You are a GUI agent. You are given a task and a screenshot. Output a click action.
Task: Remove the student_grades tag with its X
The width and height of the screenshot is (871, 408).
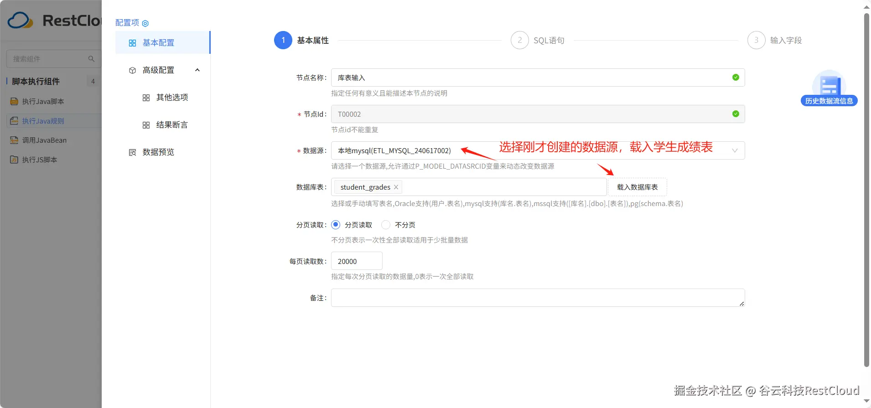(396, 187)
